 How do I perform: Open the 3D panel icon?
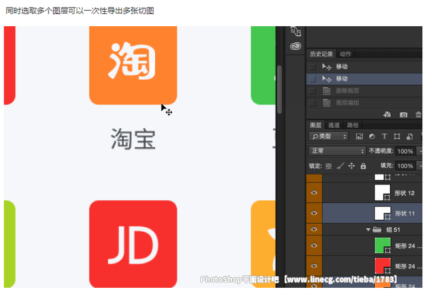point(296,31)
